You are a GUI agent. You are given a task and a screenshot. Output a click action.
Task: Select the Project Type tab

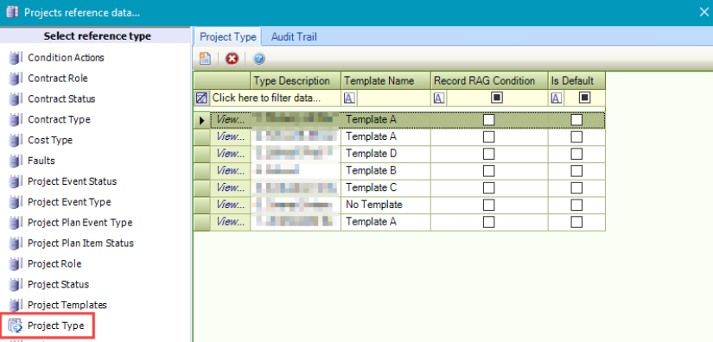coord(228,37)
